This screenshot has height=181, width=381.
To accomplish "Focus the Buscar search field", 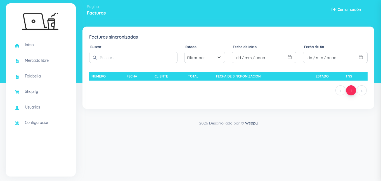I will (137, 57).
